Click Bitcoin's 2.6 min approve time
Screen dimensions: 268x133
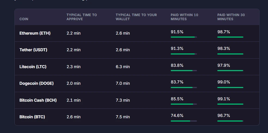[x=74, y=117]
